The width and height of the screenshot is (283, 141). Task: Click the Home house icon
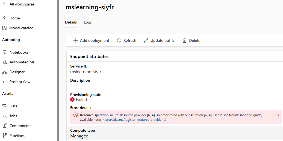click(5, 18)
